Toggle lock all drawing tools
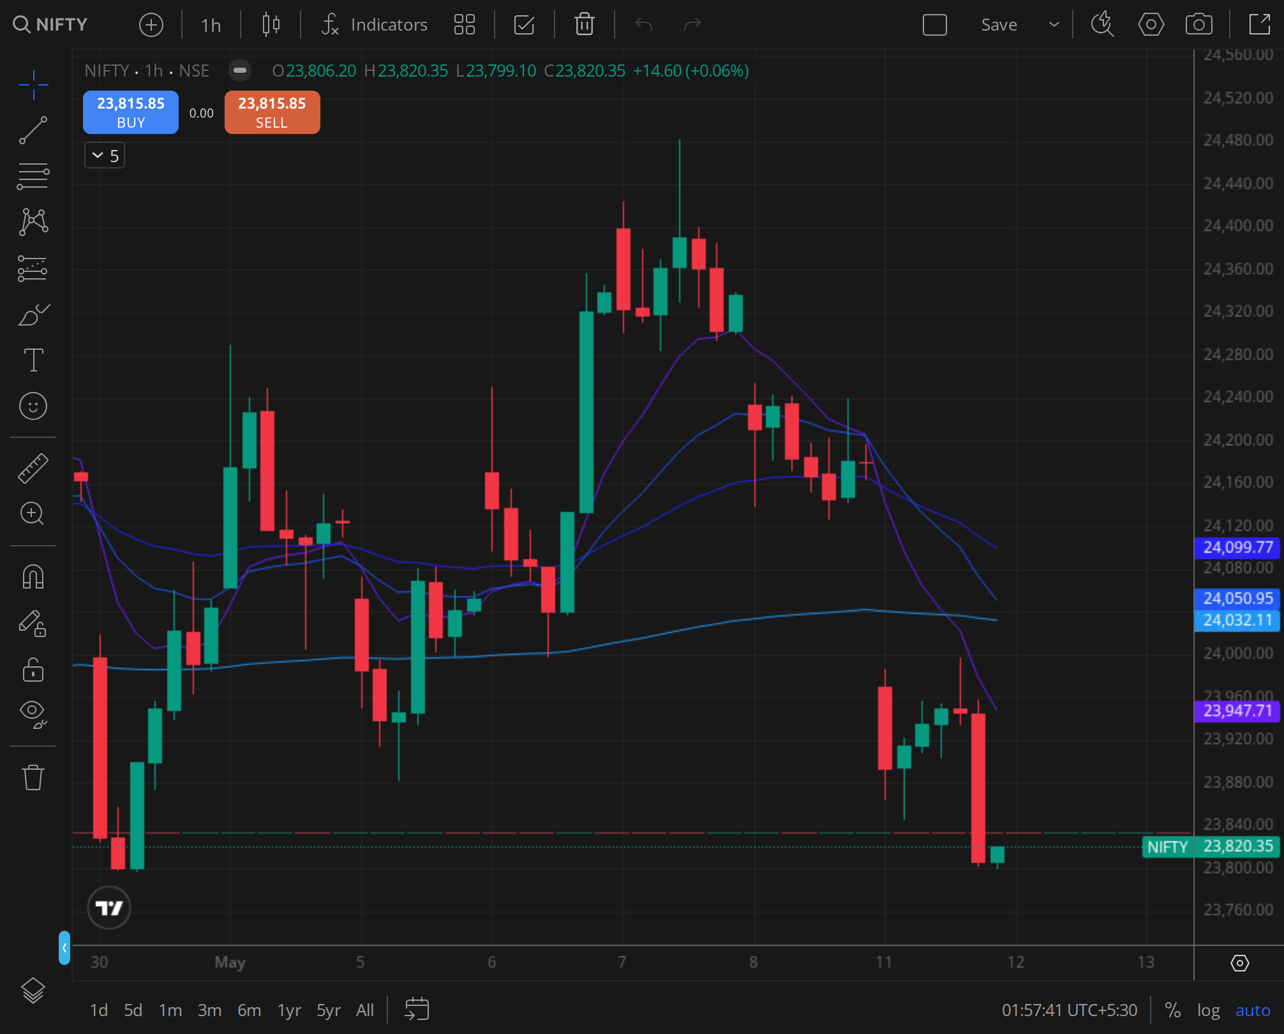Image resolution: width=1284 pixels, height=1034 pixels. point(33,670)
